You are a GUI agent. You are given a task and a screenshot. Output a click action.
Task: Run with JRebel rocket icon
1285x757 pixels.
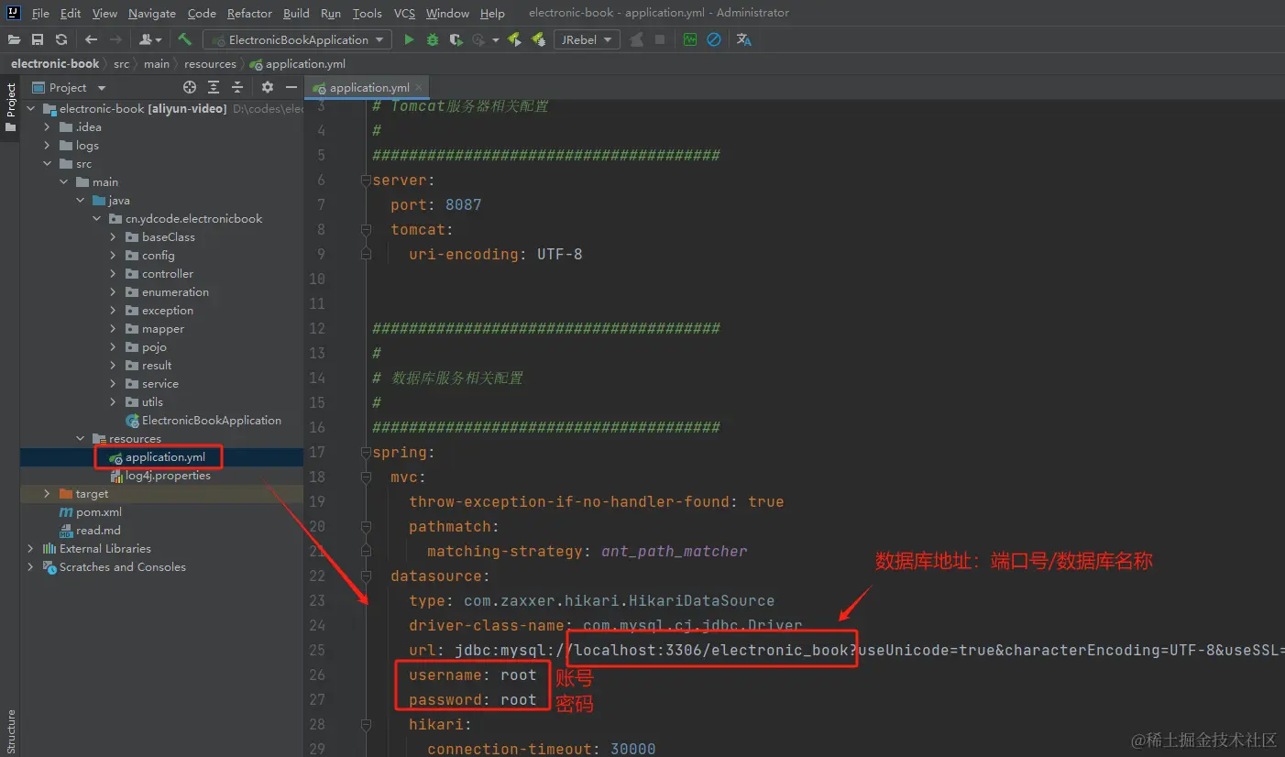coord(514,39)
